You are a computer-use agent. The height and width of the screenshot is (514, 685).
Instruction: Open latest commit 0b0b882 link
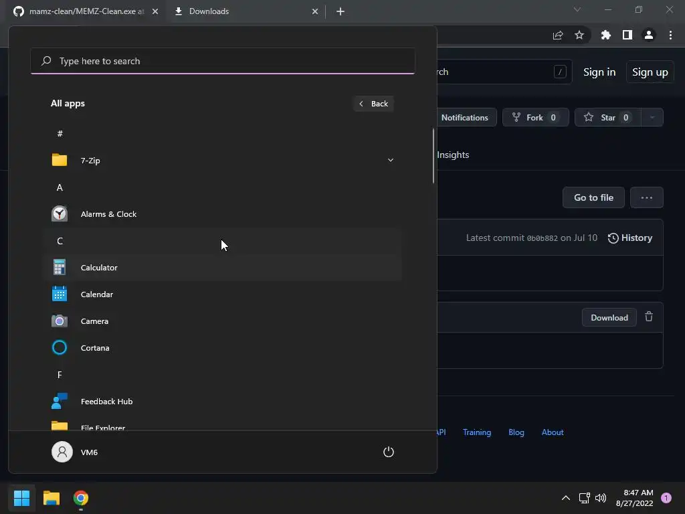(x=542, y=238)
